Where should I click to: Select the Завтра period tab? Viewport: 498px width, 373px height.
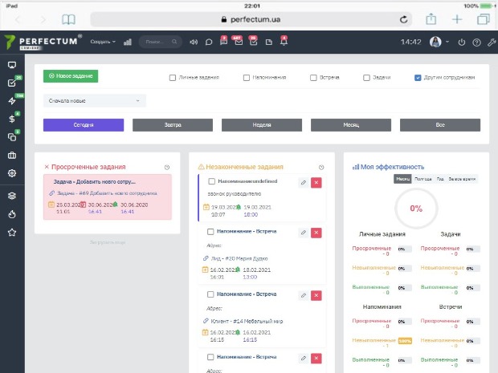tap(173, 125)
